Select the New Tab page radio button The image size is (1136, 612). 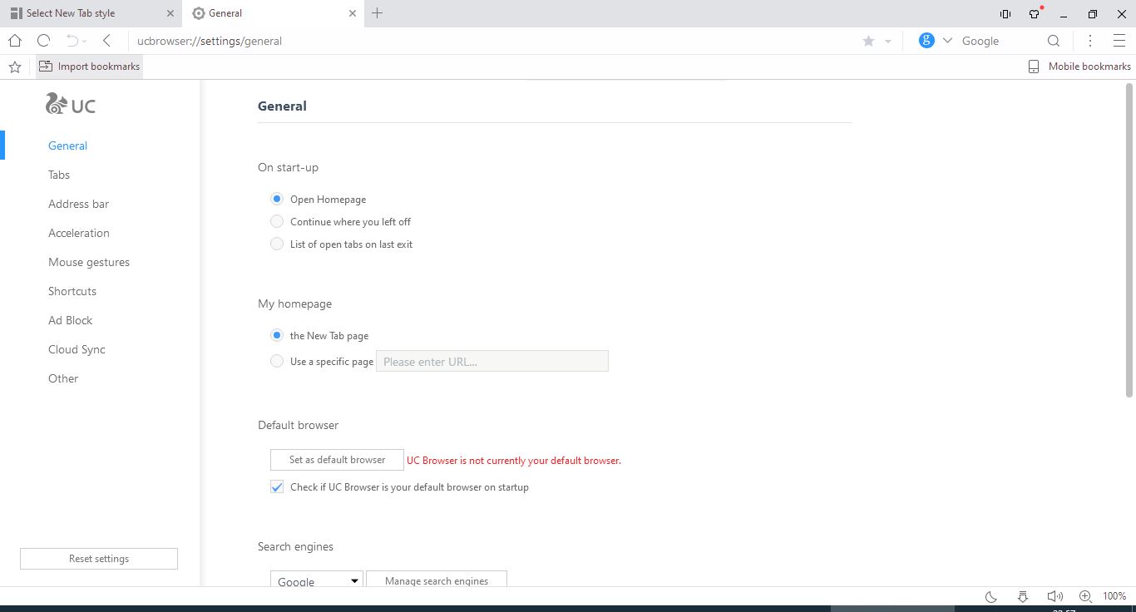[x=277, y=336]
